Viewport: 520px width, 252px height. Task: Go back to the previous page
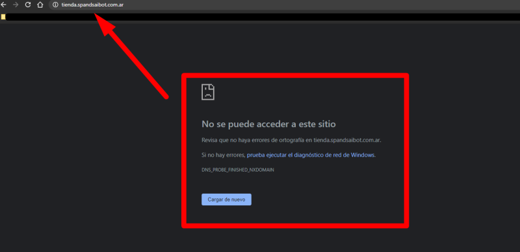pyautogui.click(x=4, y=5)
